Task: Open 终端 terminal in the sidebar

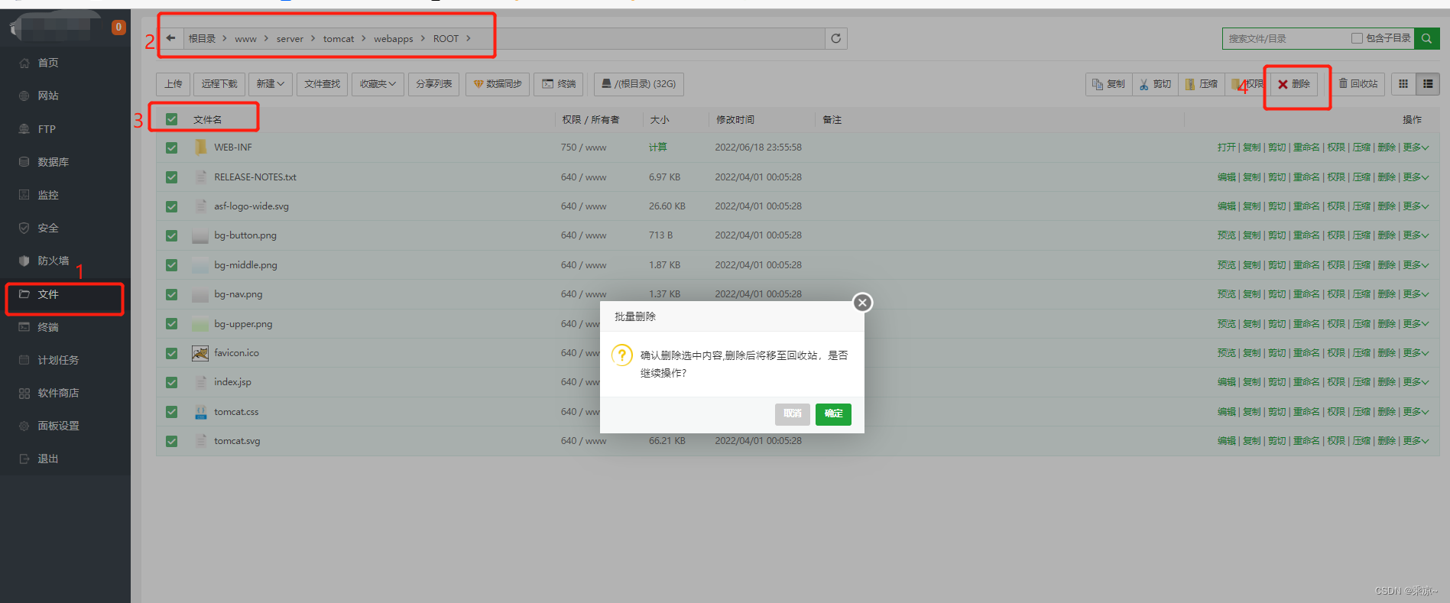Action: tap(48, 327)
